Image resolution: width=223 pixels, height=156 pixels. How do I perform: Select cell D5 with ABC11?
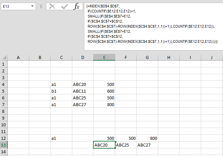(83, 91)
